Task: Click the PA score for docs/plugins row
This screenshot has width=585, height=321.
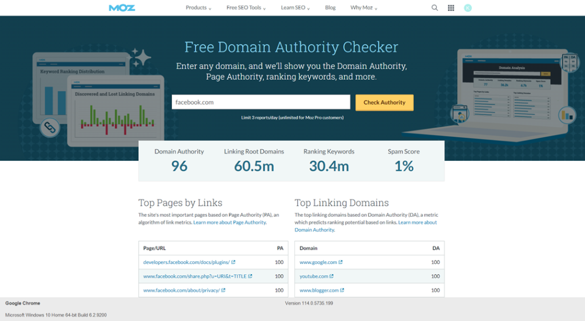Action: click(x=279, y=262)
